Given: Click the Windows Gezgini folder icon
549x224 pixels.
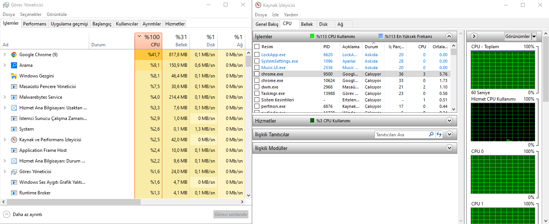Looking at the screenshot, I should [14, 76].
